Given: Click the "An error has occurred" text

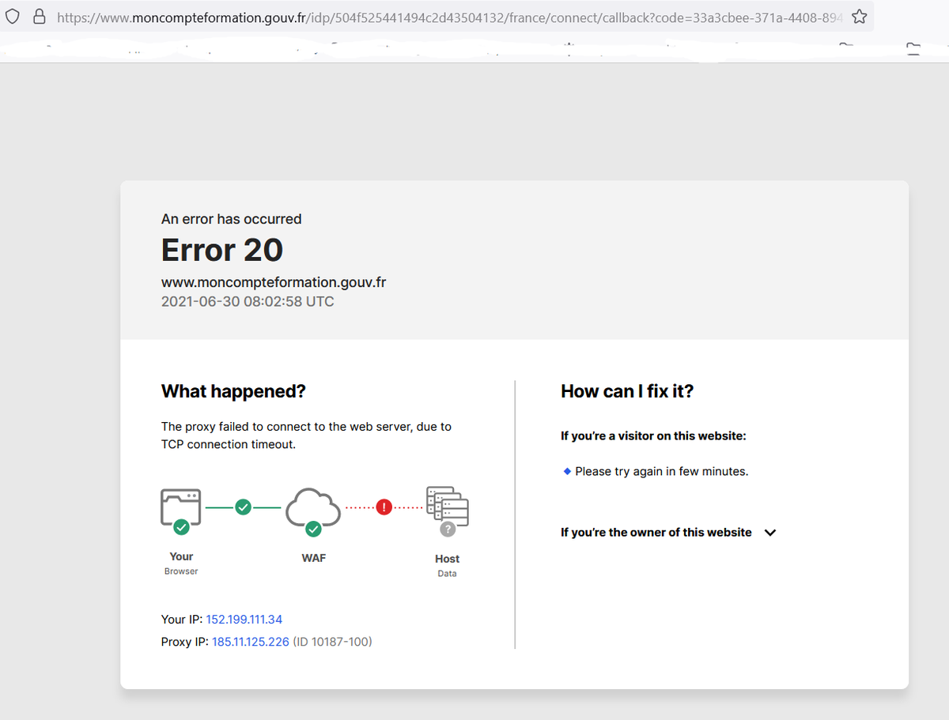Looking at the screenshot, I should click(x=231, y=219).
